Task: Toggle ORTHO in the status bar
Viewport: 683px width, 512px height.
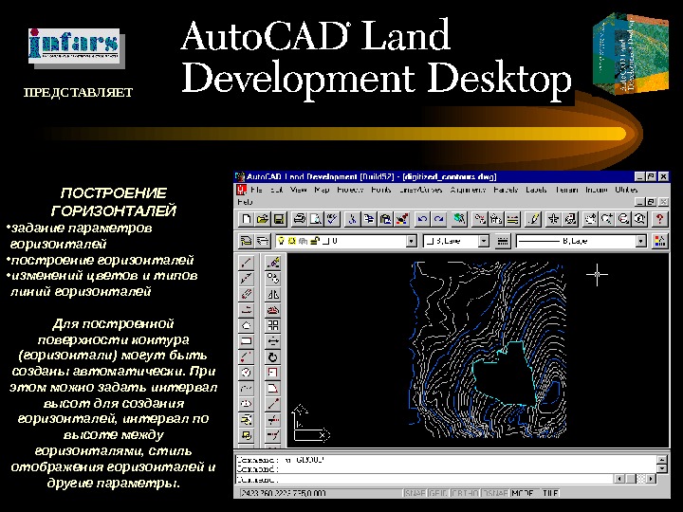Action: click(465, 493)
